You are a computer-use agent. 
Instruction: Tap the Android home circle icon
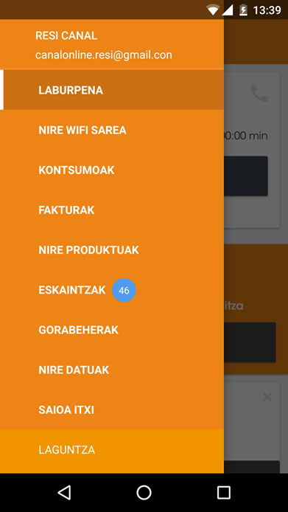click(144, 492)
